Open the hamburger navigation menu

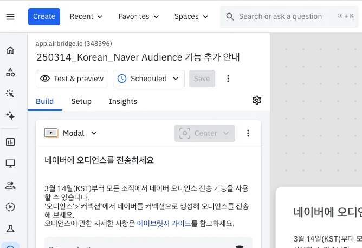tap(10, 17)
